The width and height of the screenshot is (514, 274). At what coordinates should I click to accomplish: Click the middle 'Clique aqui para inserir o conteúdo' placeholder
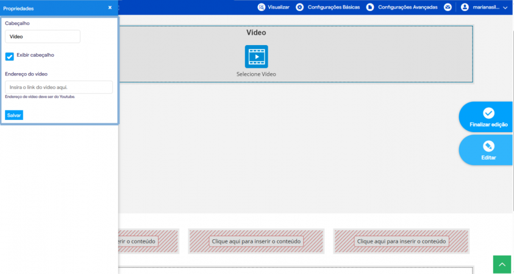pos(256,241)
